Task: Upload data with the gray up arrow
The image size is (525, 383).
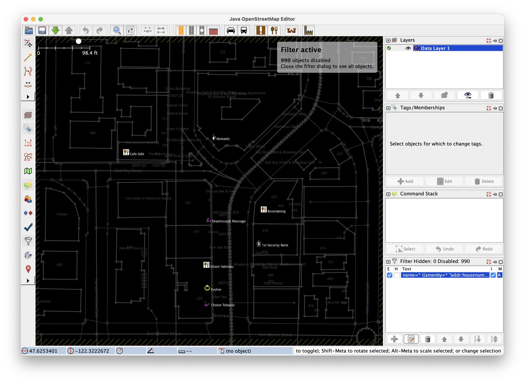Action: tap(69, 30)
